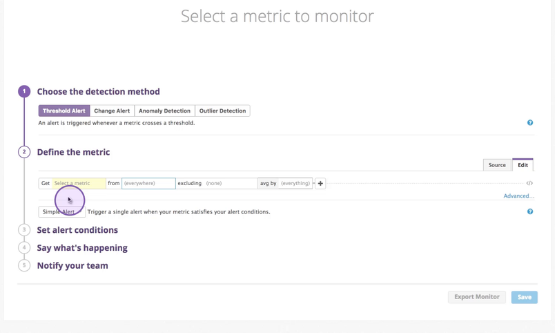
Task: Click the step 2 circle marker
Action: click(x=24, y=152)
